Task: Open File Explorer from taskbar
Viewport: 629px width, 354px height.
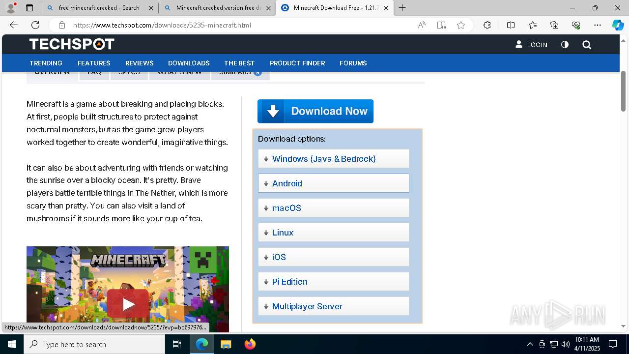Action: [226, 344]
